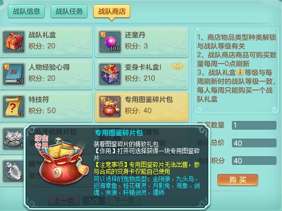Screen dimensions: 282x211
Task: Select the 战队商店 tab
Action: tap(112, 11)
